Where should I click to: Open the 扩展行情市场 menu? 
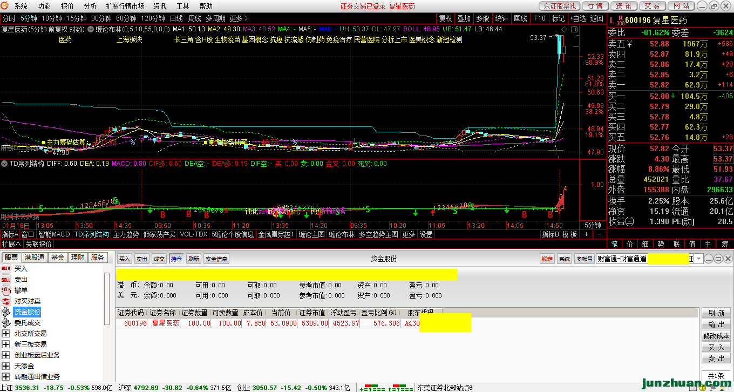point(125,6)
